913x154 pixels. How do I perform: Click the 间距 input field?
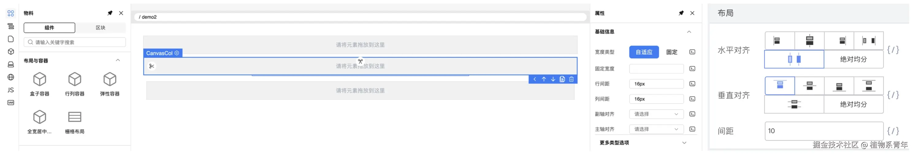point(824,131)
